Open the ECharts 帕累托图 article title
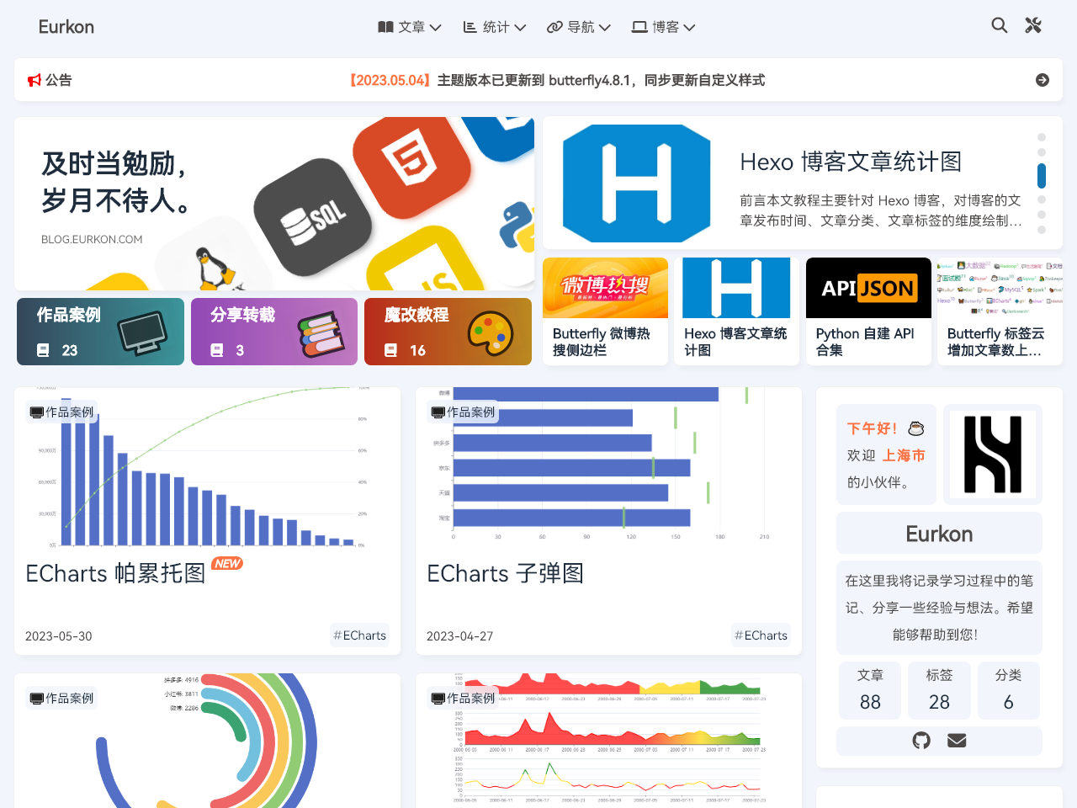 (116, 573)
